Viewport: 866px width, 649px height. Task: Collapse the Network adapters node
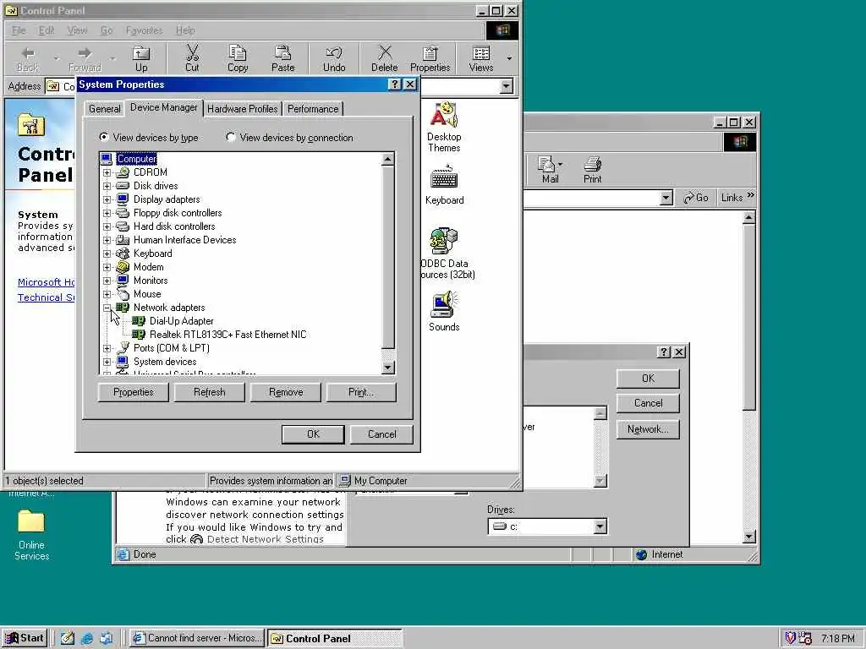point(107,308)
